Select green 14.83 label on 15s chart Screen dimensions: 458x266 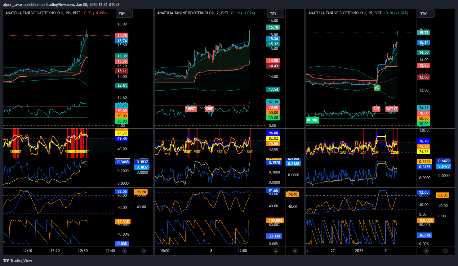[122, 86]
